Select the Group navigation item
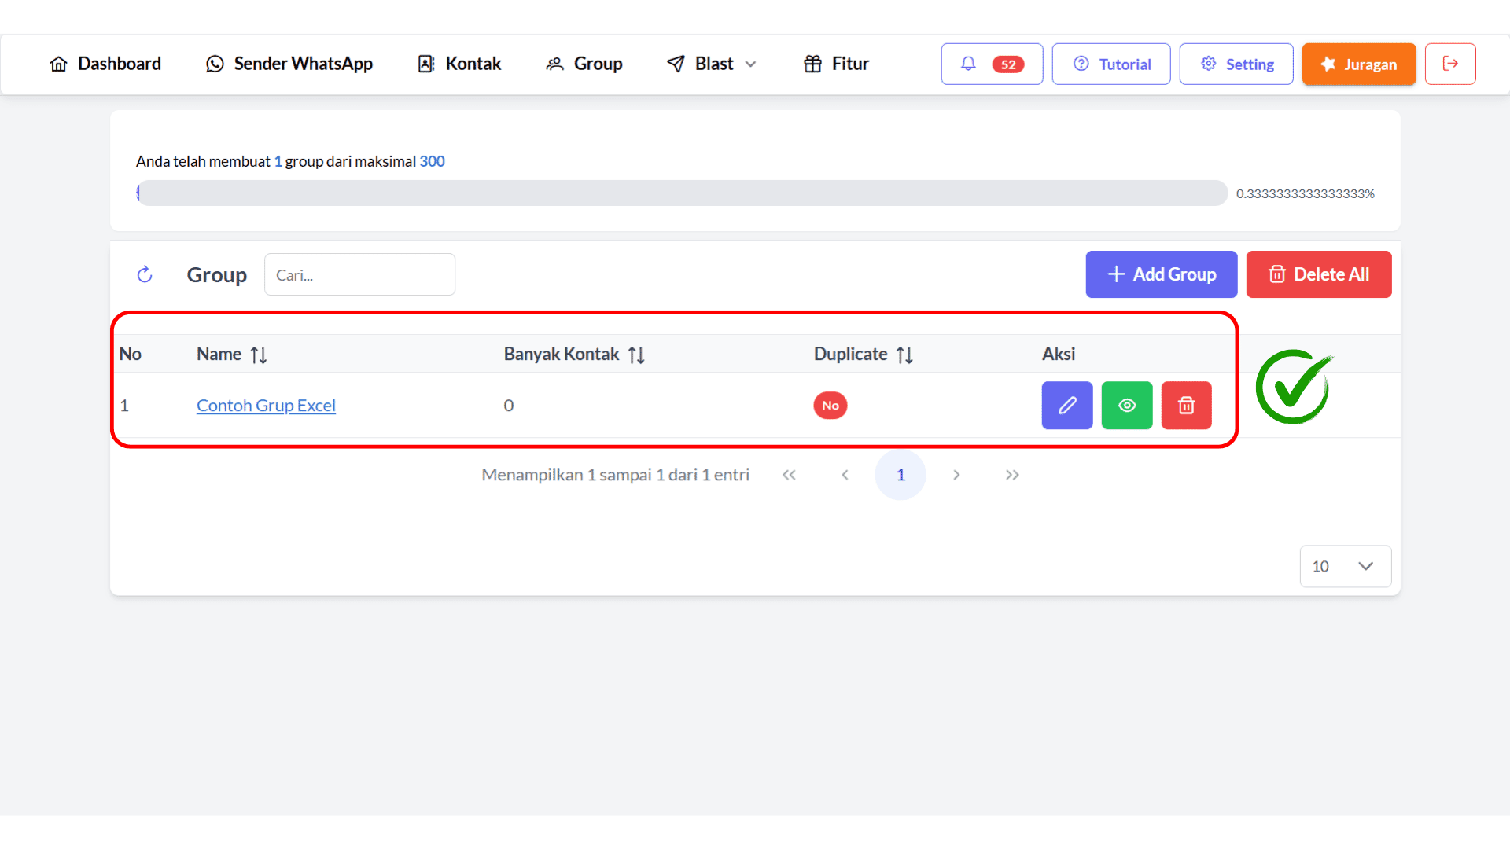Viewport: 1510px width, 849px height. tap(584, 64)
